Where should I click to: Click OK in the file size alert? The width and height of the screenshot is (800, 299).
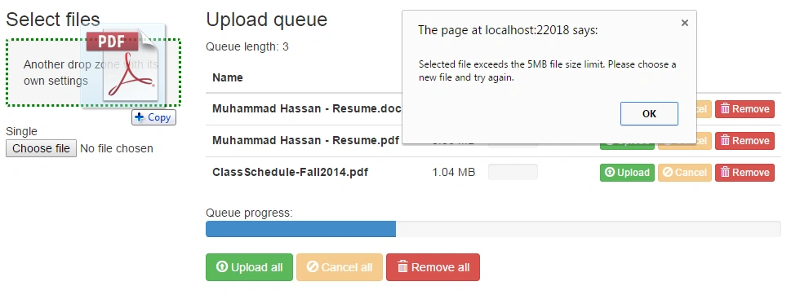649,113
